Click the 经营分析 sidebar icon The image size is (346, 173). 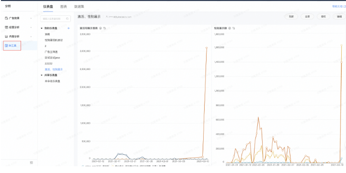[6, 27]
